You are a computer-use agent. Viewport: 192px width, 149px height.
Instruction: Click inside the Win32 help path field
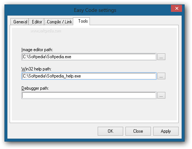point(89,76)
